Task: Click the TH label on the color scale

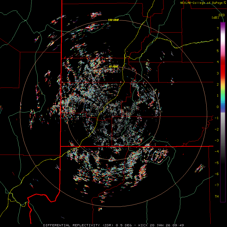Action: tap(217, 196)
